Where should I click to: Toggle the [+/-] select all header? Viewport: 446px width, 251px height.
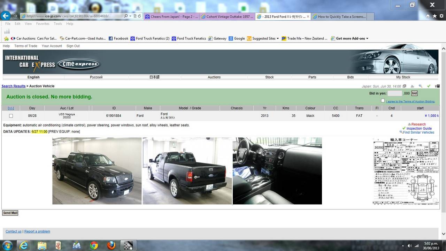pos(11,108)
